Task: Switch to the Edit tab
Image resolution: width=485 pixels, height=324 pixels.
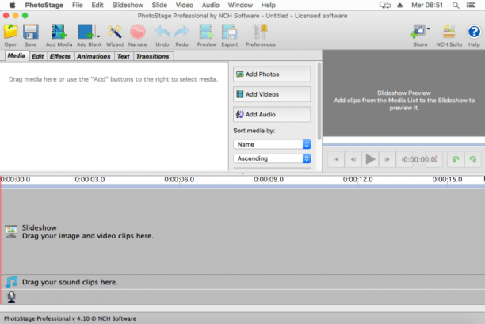Action: point(38,56)
